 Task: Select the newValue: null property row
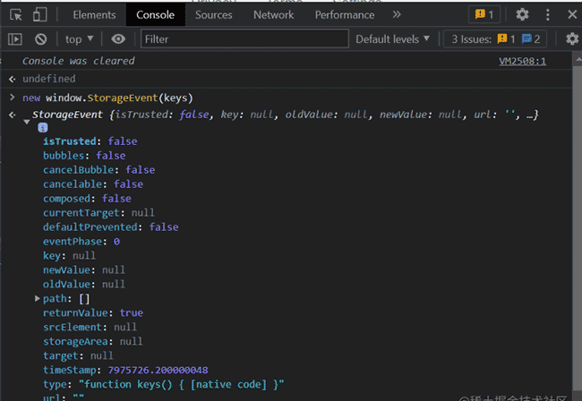pos(84,270)
